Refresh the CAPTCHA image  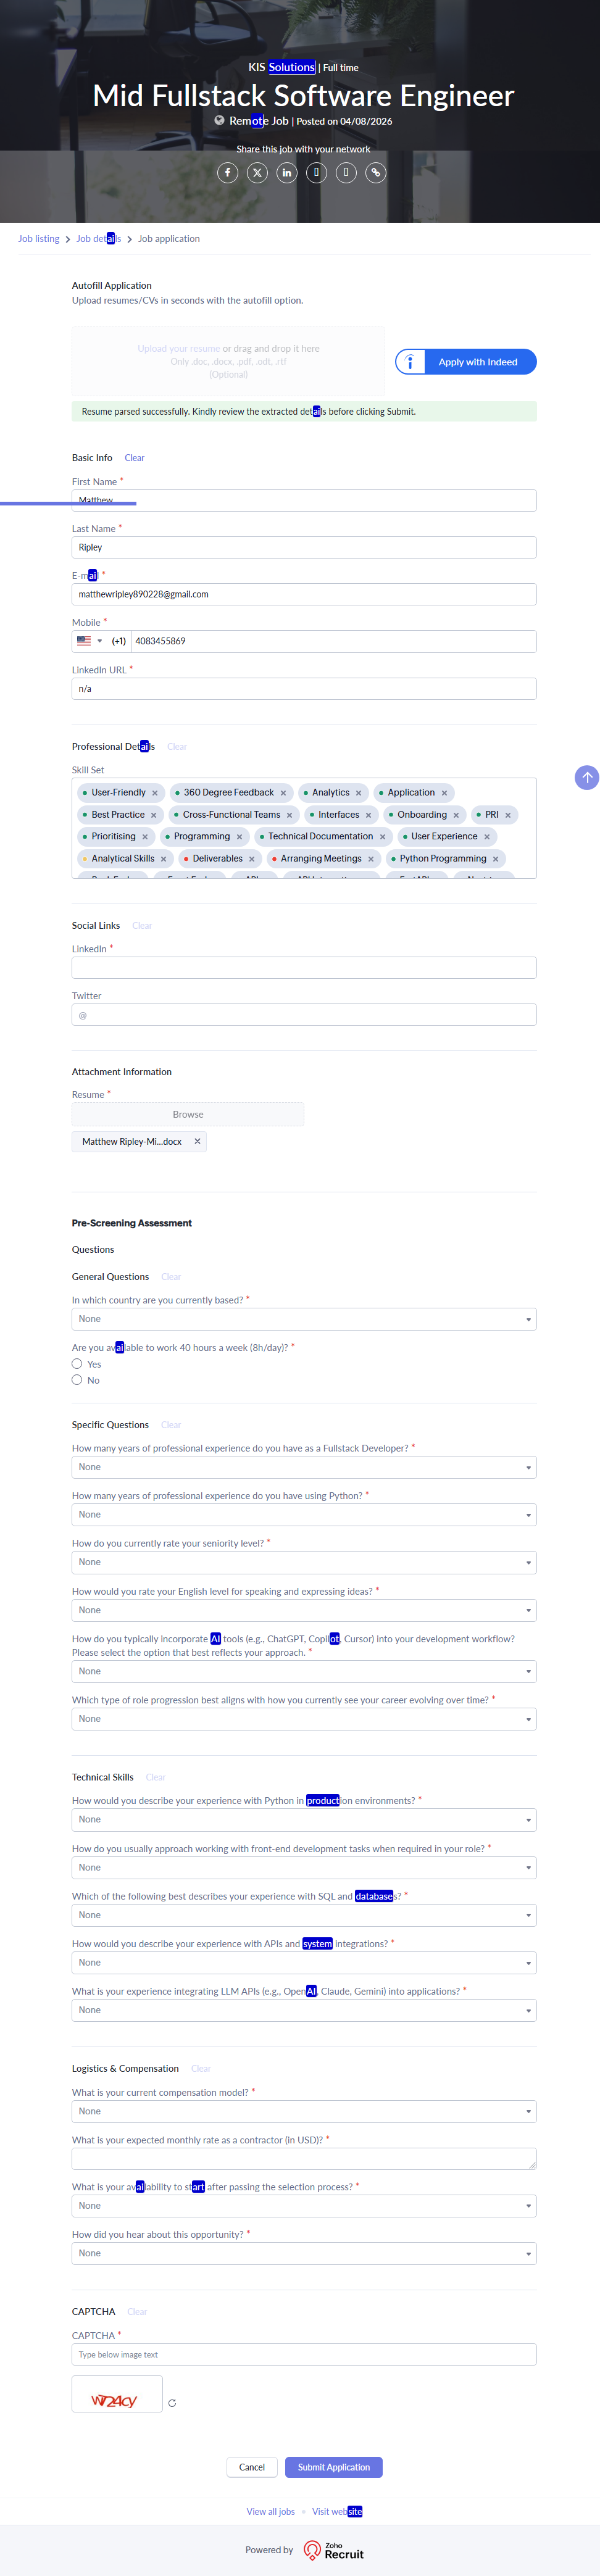[172, 2402]
